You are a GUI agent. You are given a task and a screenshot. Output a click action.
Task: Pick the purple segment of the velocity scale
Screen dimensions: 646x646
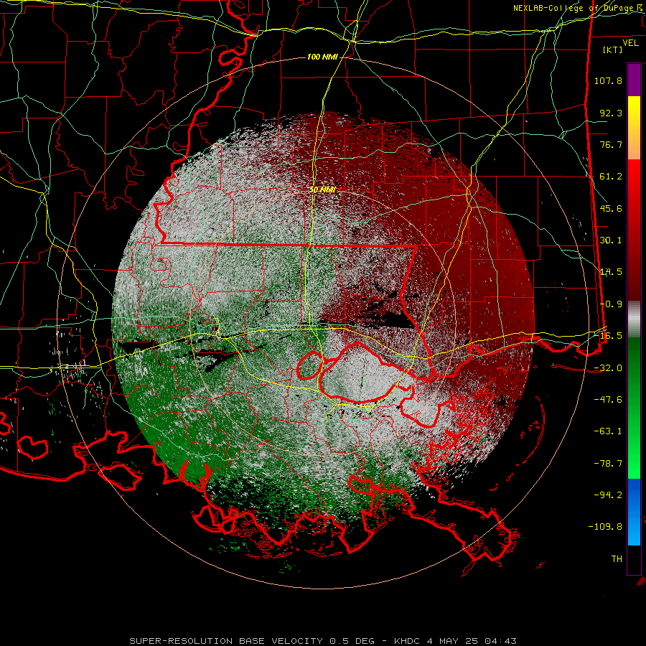634,80
